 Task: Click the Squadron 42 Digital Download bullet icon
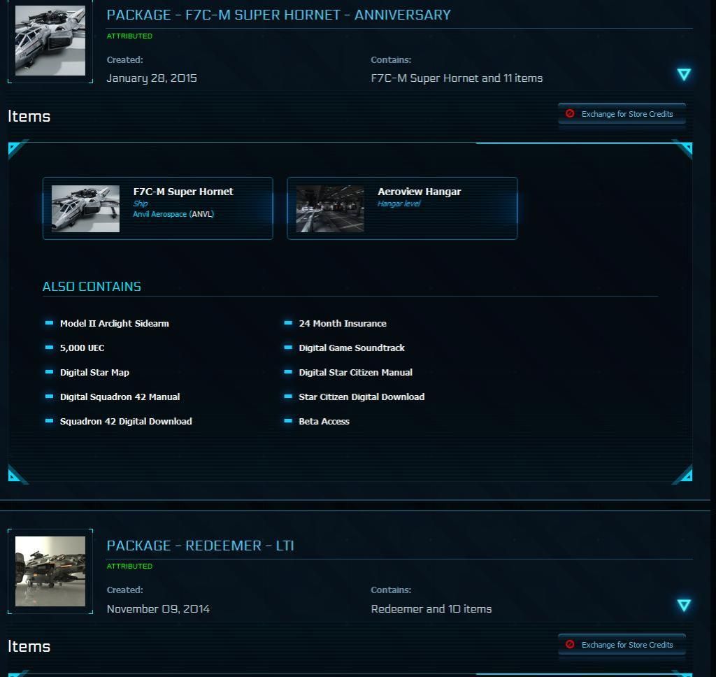(49, 421)
